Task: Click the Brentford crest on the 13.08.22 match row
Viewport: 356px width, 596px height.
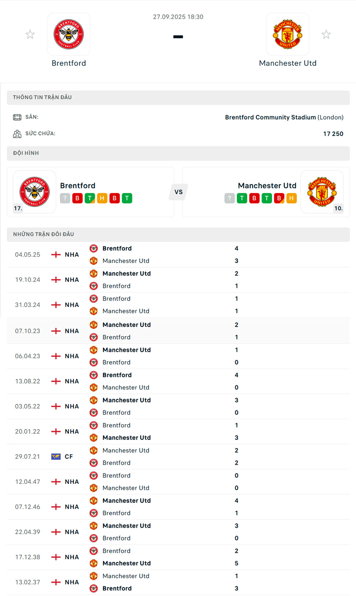Action: pyautogui.click(x=94, y=375)
